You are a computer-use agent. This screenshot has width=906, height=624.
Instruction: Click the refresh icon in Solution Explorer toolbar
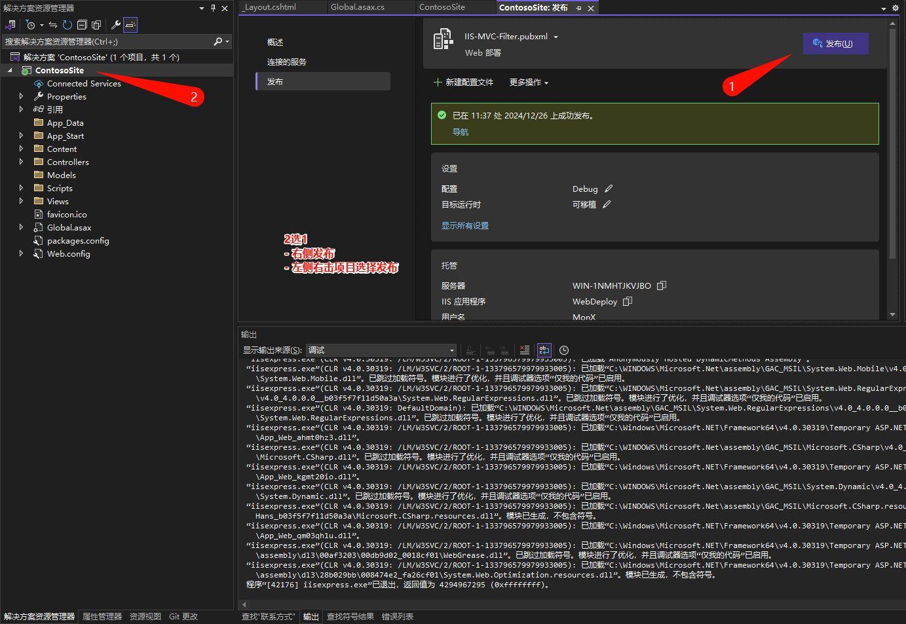(67, 25)
